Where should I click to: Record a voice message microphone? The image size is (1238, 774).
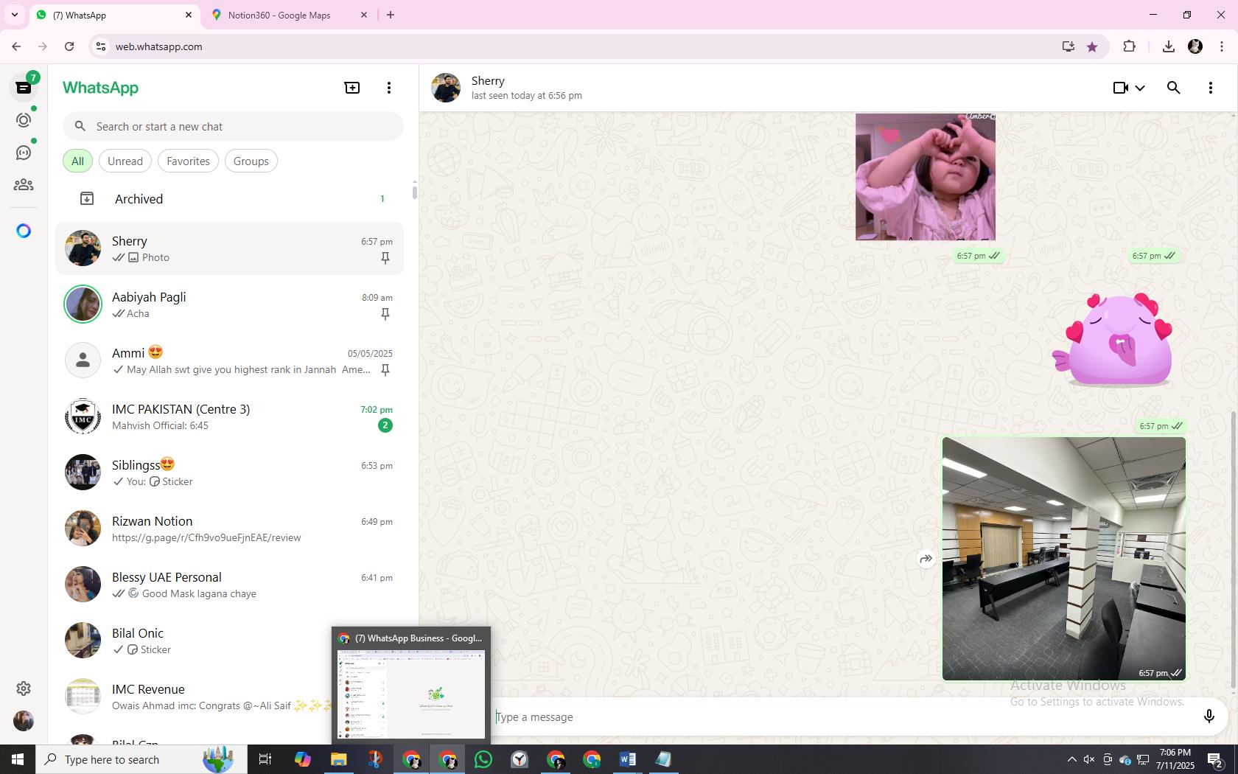pyautogui.click(x=1209, y=717)
